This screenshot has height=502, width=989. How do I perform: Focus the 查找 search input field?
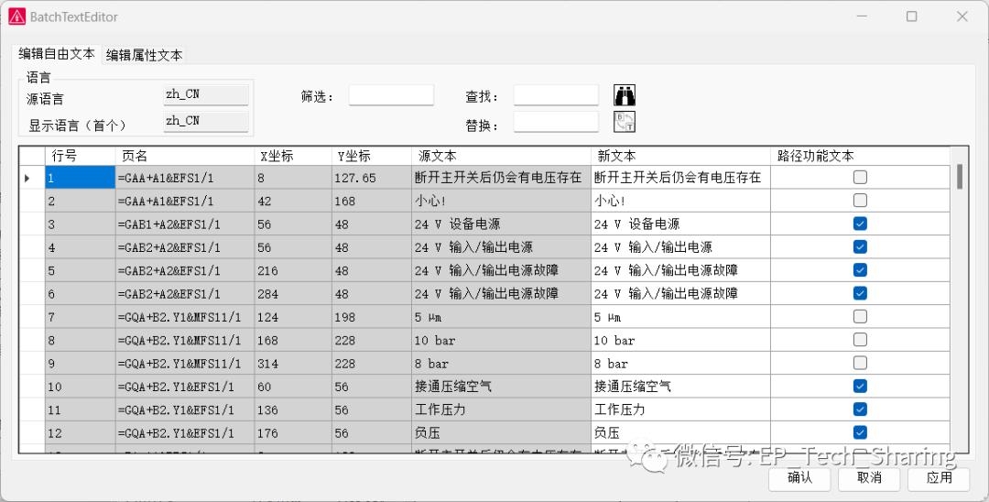tap(556, 95)
